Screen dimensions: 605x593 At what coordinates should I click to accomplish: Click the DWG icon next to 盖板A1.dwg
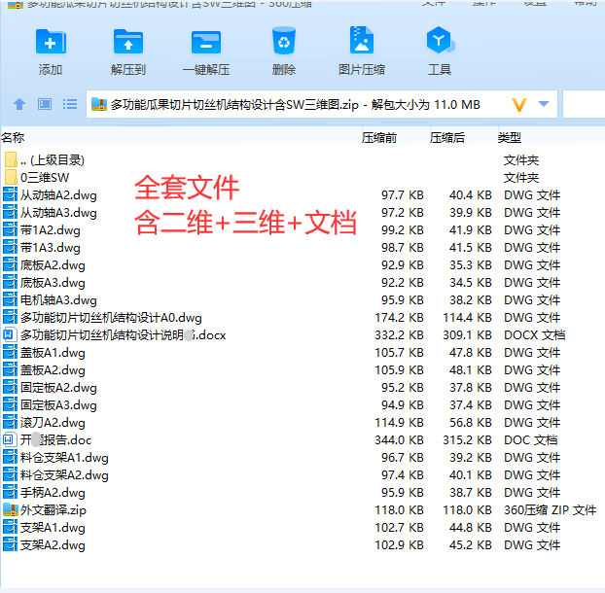[10, 353]
